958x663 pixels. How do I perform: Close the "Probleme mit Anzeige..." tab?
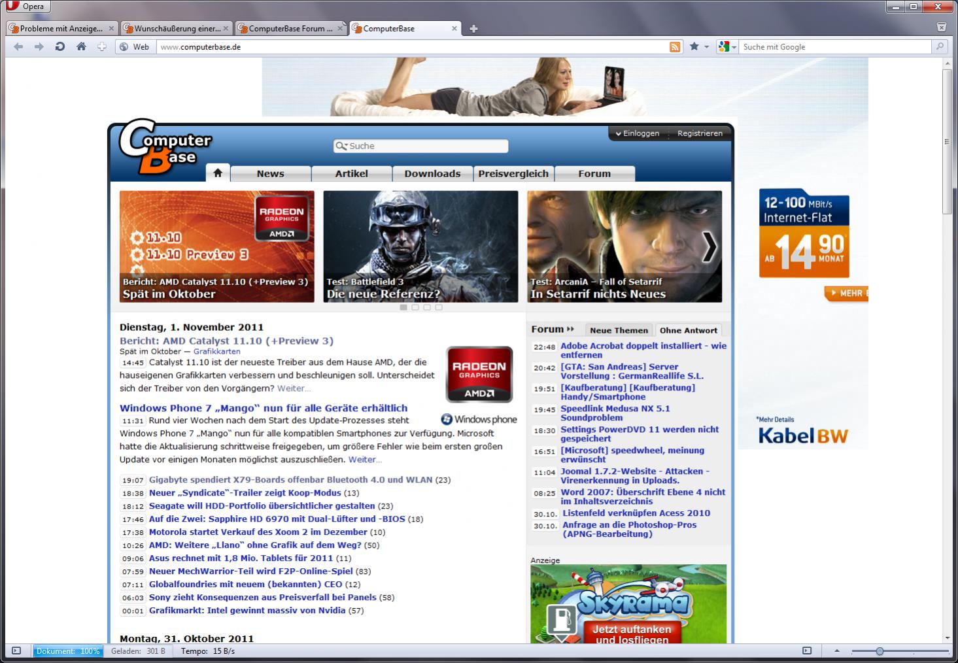click(111, 29)
